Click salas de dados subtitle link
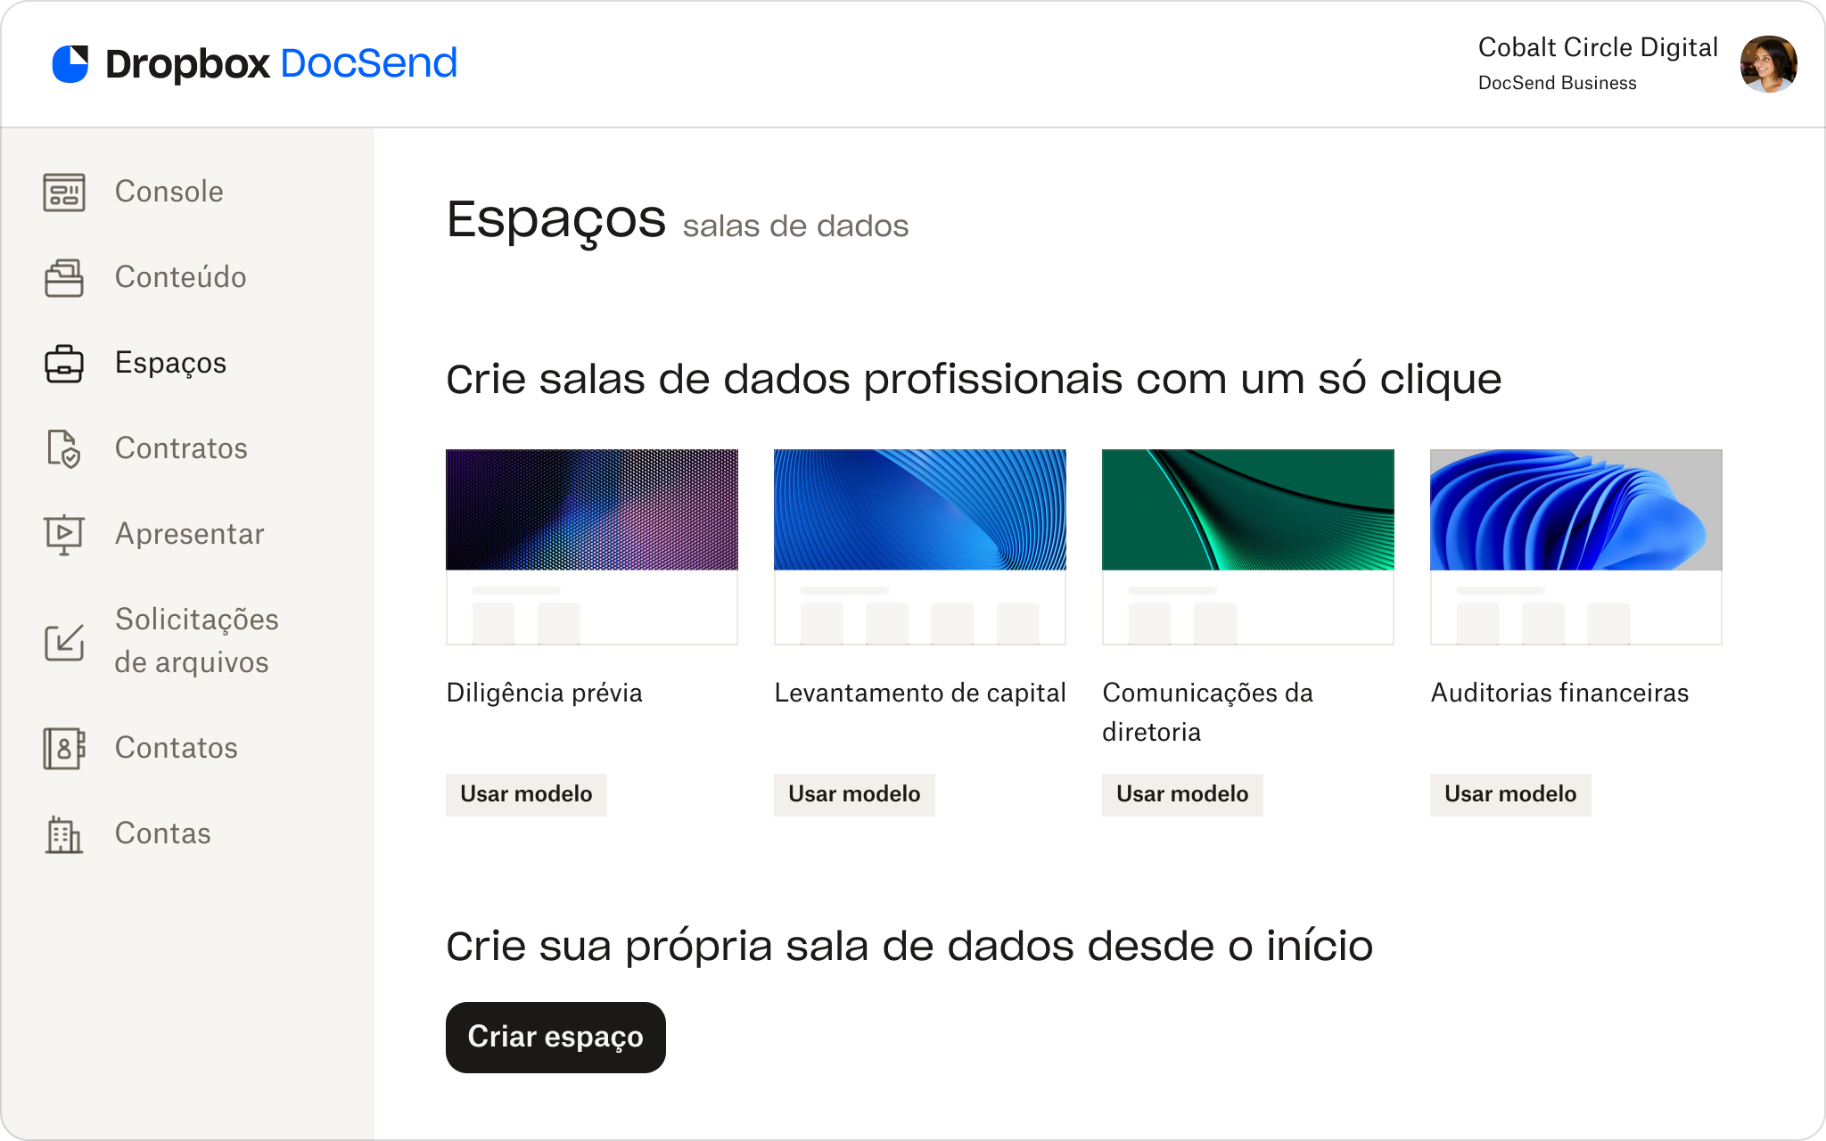Viewport: 1826px width, 1141px height. point(797,226)
